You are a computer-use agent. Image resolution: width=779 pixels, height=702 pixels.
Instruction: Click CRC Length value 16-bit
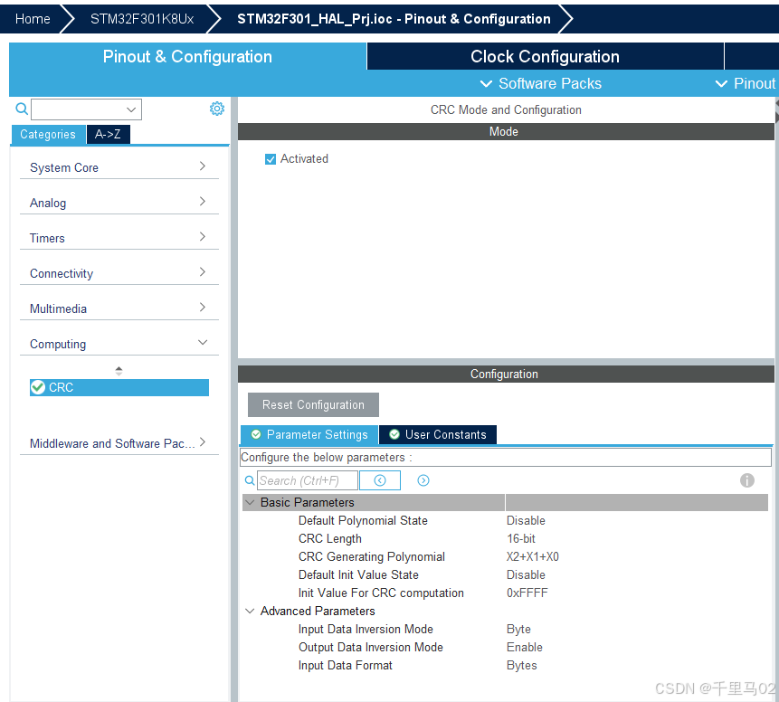520,538
